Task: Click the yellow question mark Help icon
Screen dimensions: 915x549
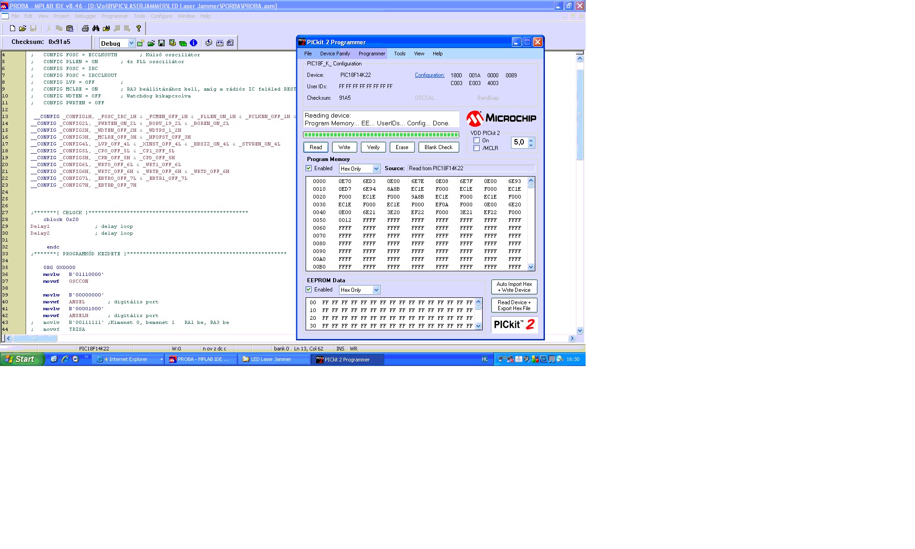Action: pos(139,28)
